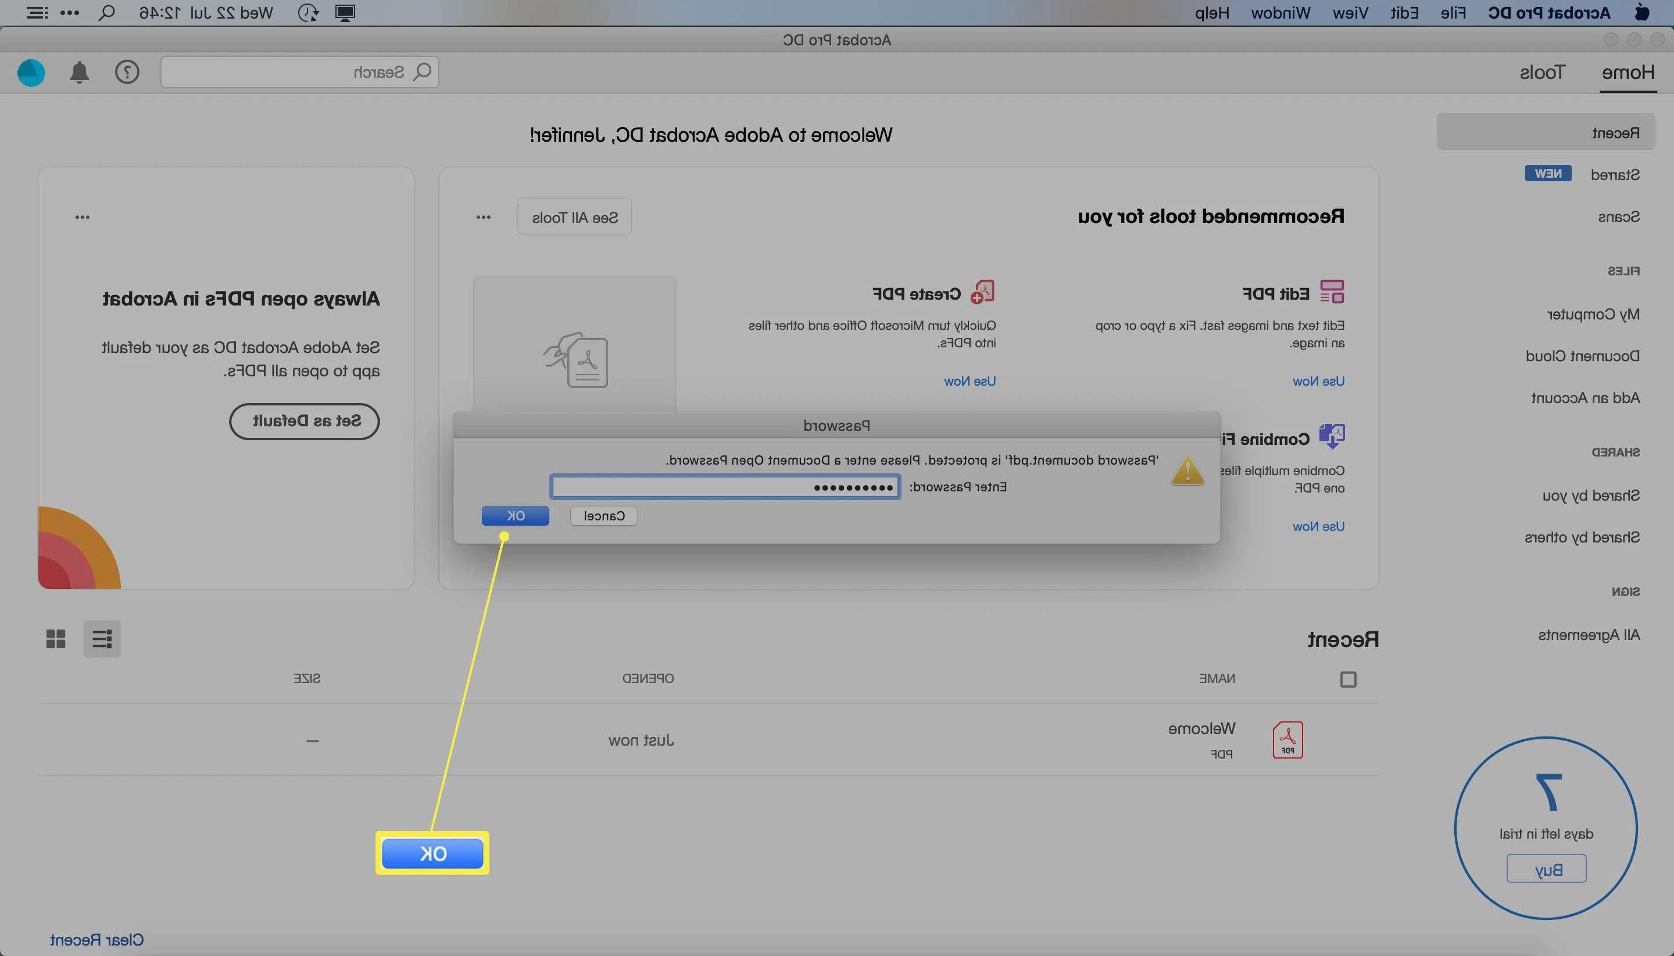Open the three-dots menu beside See All Tools
The width and height of the screenshot is (1674, 956).
pyautogui.click(x=484, y=217)
